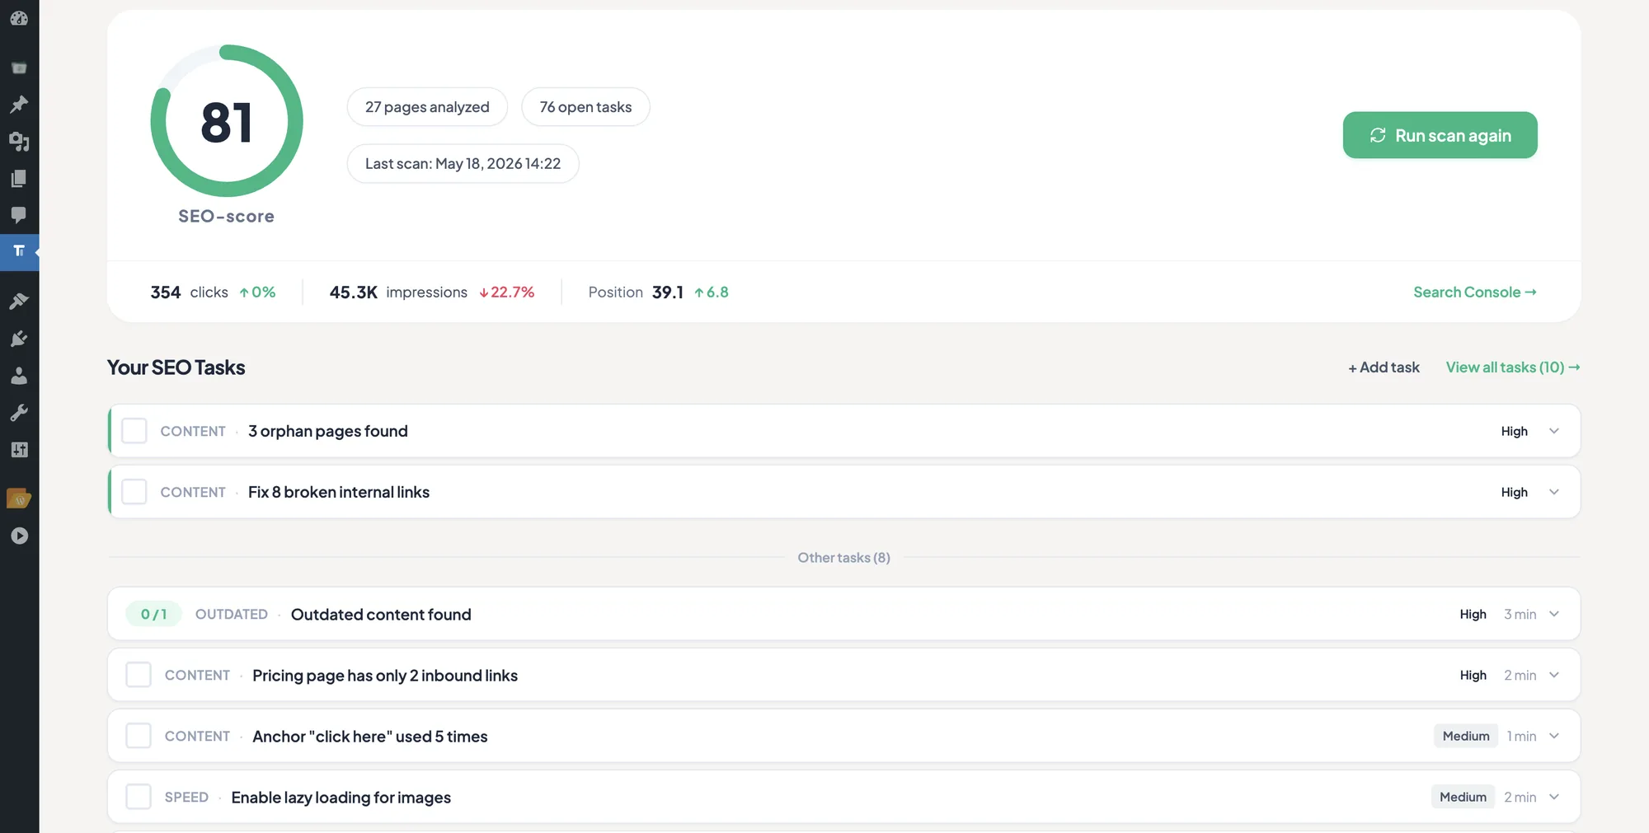The height and width of the screenshot is (833, 1649).
Task: Open Users via the person icon
Action: coord(19,376)
